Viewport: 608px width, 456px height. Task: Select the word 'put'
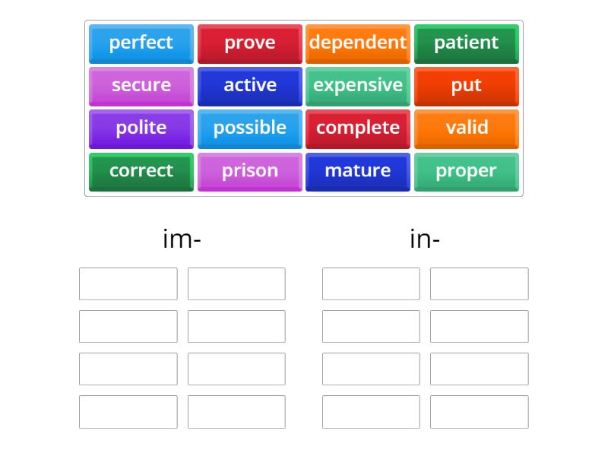pos(466,86)
